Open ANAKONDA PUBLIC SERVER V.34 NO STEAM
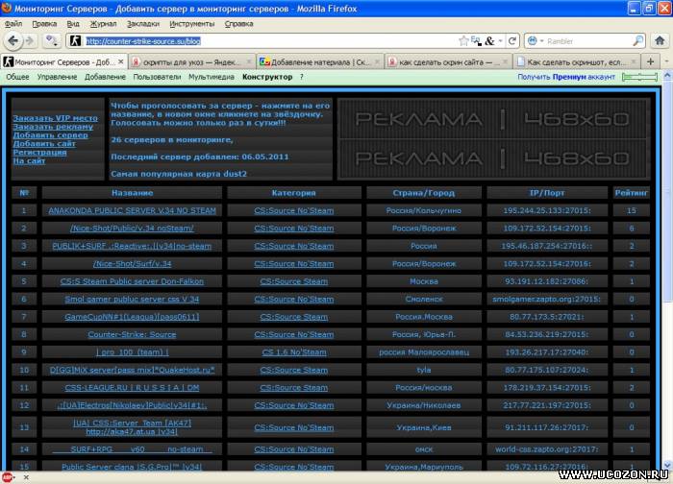Image resolution: width=673 pixels, height=484 pixels. point(133,210)
